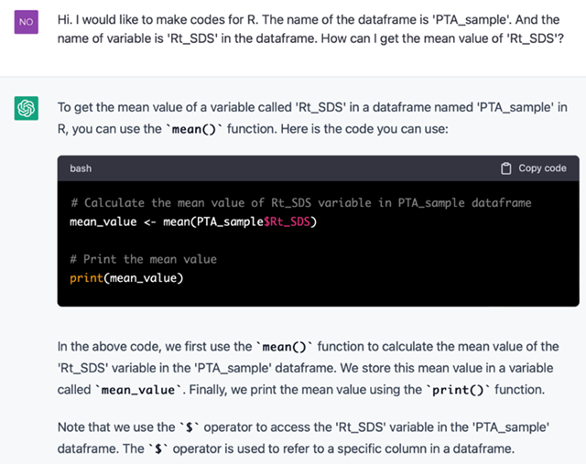Screen dimensions: 586x464
Task: Click the clipboard icon beside Copy code
Action: tap(505, 168)
